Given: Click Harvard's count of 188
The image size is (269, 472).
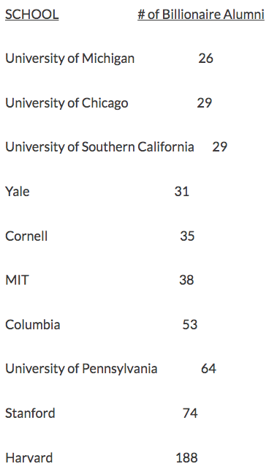Looking at the screenshot, I should pos(186,457).
